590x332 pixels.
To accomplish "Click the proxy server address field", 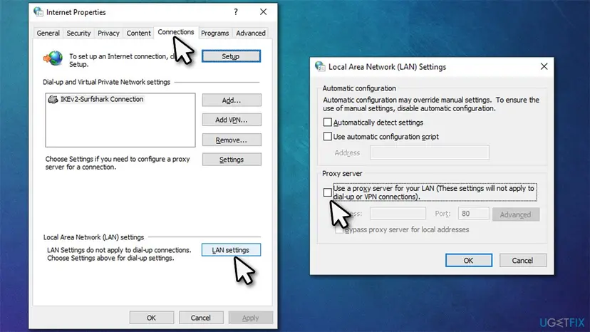I will coord(398,214).
